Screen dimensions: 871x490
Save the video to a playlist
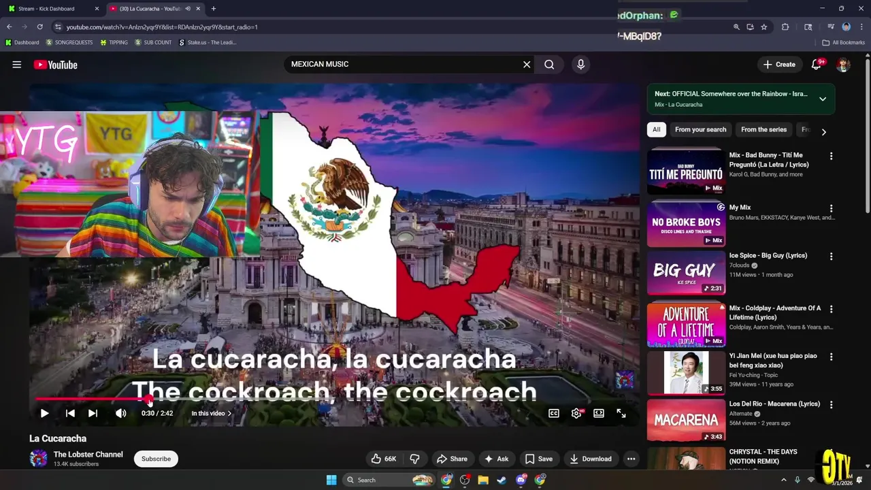point(538,459)
